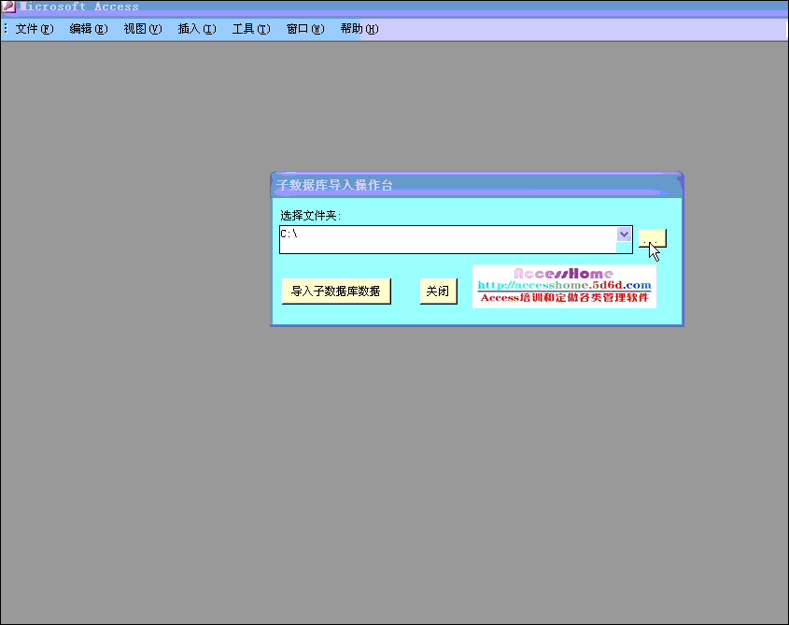
Task: Open the 工具(T) menu
Action: coord(251,29)
